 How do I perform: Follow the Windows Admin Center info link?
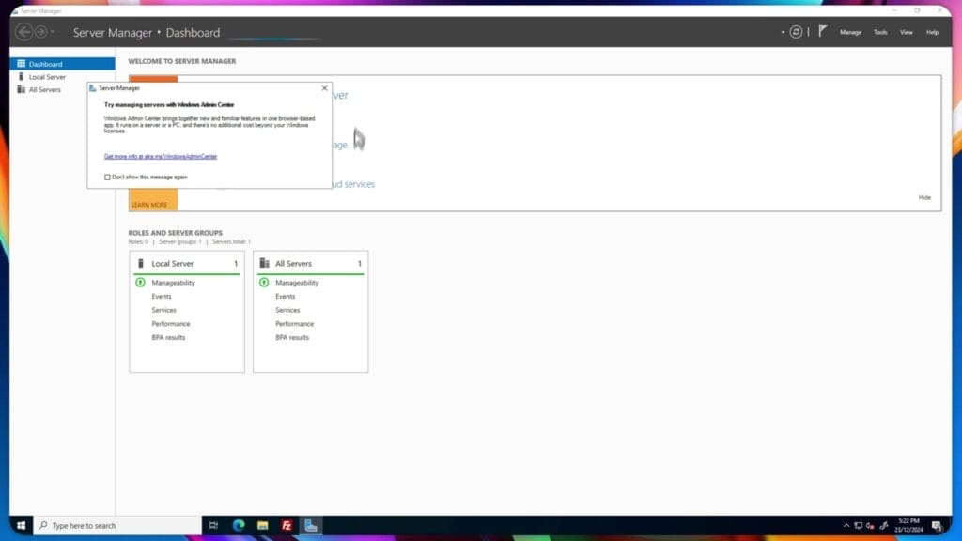point(160,156)
